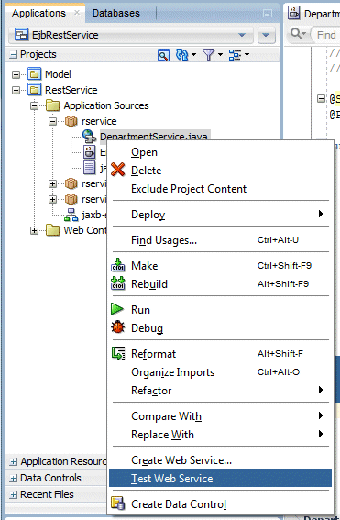Click the Model project folder icon

point(35,74)
